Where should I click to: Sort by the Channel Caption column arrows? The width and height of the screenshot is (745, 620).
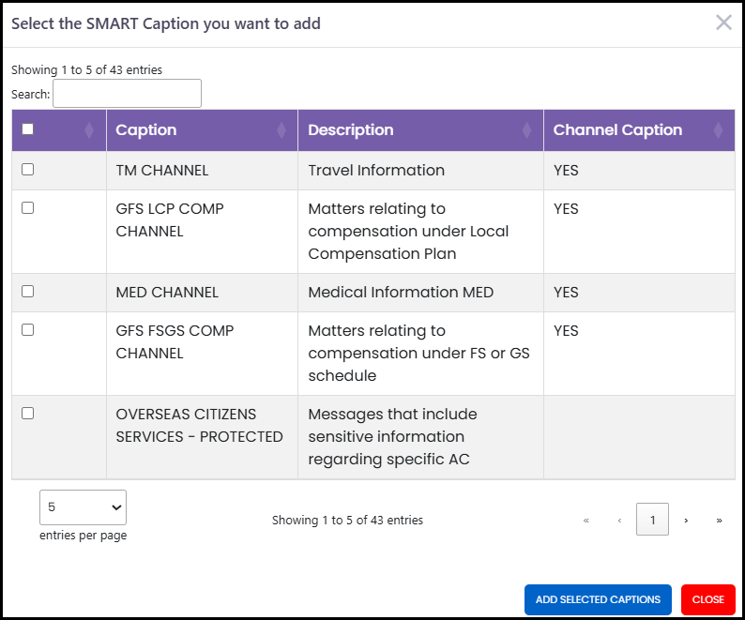pyautogui.click(x=718, y=130)
